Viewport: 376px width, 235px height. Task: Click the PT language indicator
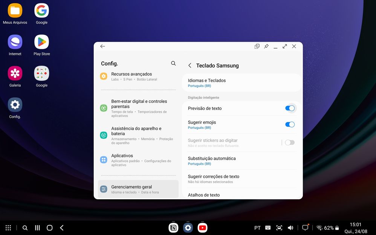pyautogui.click(x=257, y=228)
